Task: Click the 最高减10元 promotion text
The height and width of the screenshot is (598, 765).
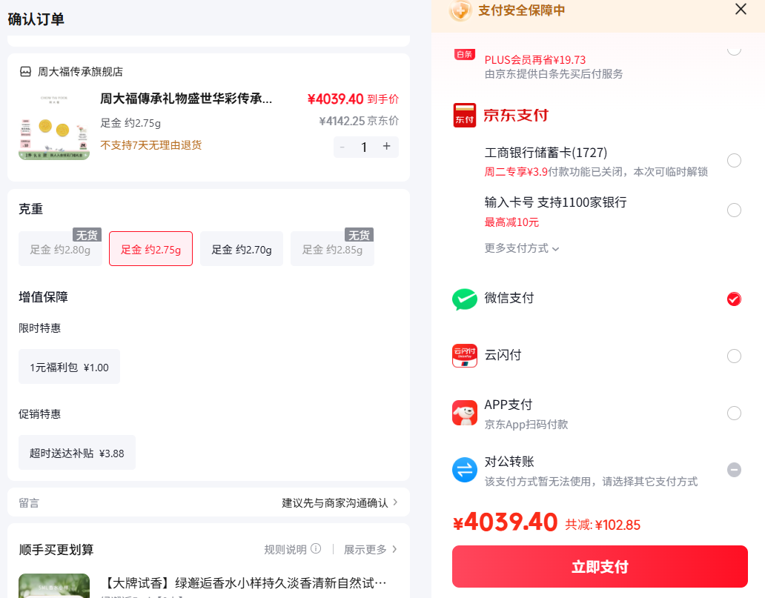Action: (x=511, y=222)
